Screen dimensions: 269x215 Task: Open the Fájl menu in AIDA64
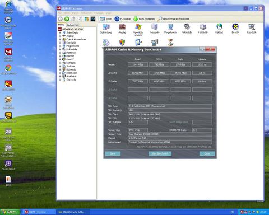[x=59, y=13]
